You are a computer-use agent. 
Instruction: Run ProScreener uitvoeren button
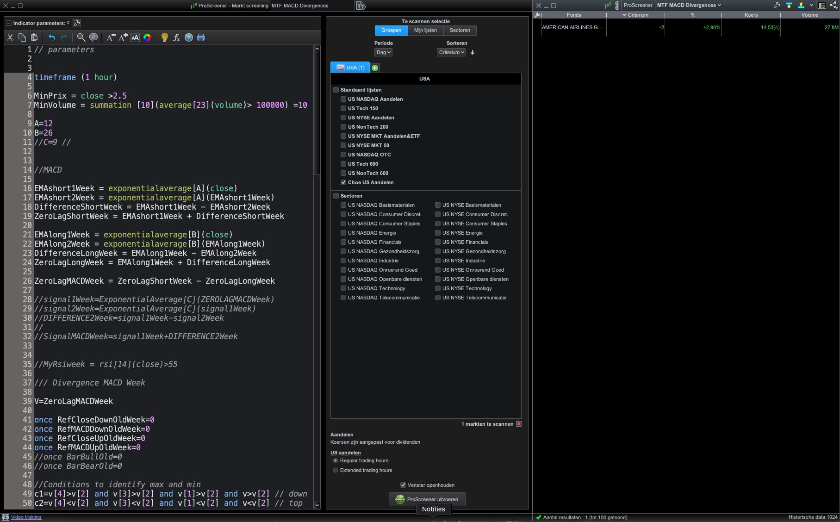[427, 499]
